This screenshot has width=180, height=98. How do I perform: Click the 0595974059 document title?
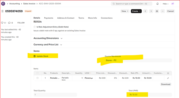(x=14, y=11)
